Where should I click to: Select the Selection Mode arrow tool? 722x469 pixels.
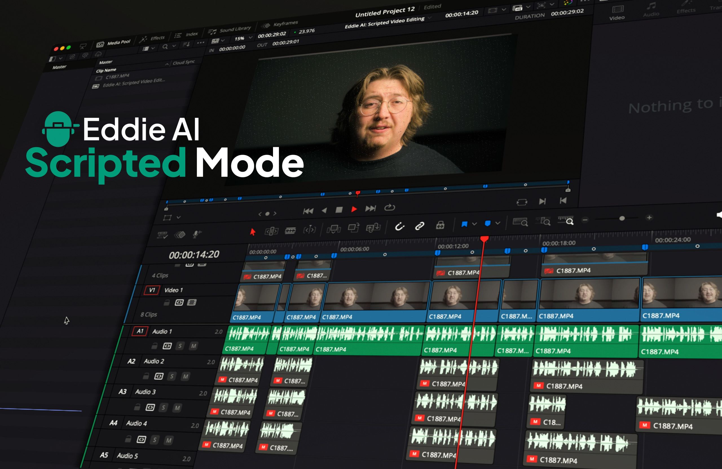tap(253, 231)
